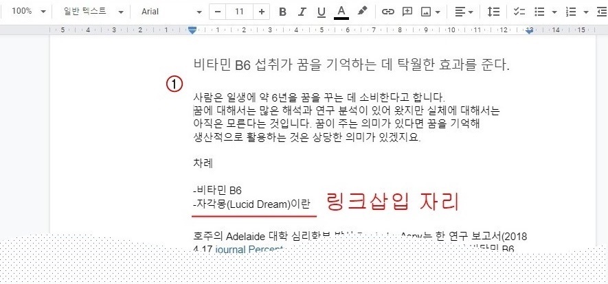Click the line starting 생산적으로 활용하는 것은

point(306,137)
